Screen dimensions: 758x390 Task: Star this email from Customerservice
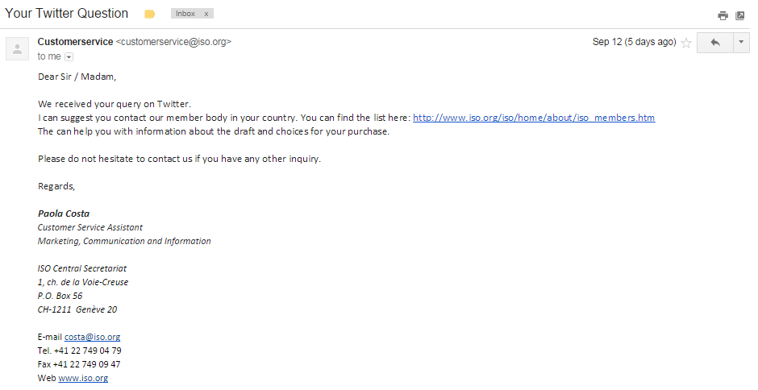pos(686,43)
